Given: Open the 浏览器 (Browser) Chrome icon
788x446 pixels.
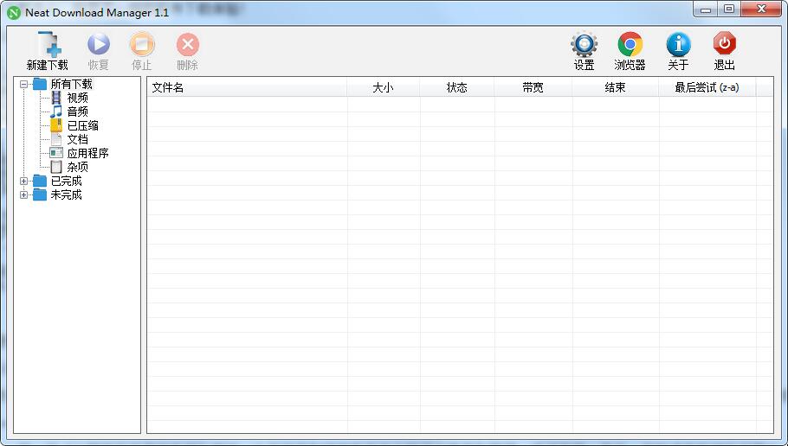Looking at the screenshot, I should (630, 44).
